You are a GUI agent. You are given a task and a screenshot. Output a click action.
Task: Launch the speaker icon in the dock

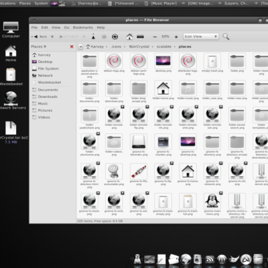(x=198, y=259)
